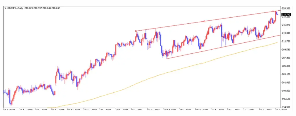Click the long-wick blue candle after April peak
The image size is (296, 116).
[x=222, y=35]
